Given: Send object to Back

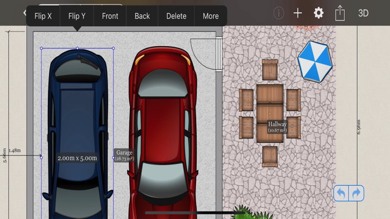Looking at the screenshot, I should tap(142, 16).
